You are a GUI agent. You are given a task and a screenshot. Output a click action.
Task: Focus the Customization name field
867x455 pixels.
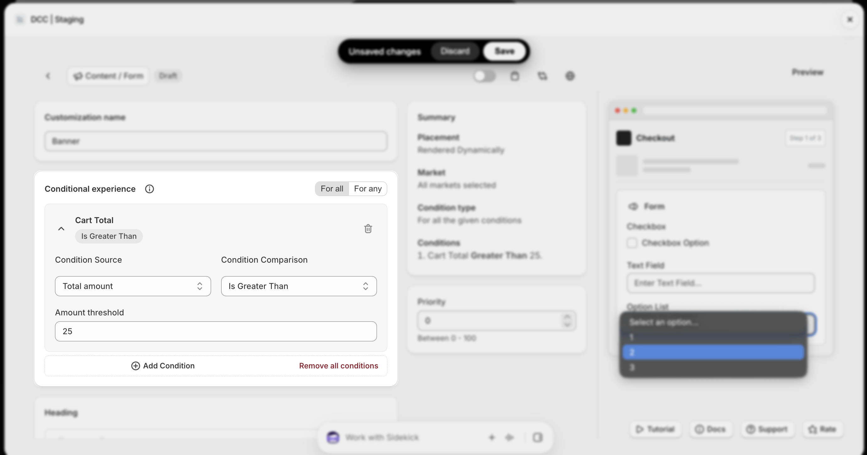coord(216,141)
